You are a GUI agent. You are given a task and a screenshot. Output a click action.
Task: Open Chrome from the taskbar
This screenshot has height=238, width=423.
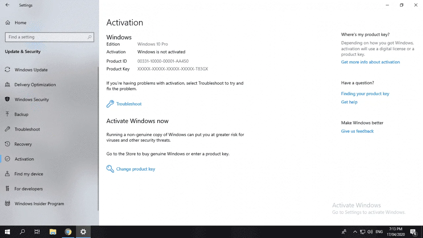click(x=68, y=232)
